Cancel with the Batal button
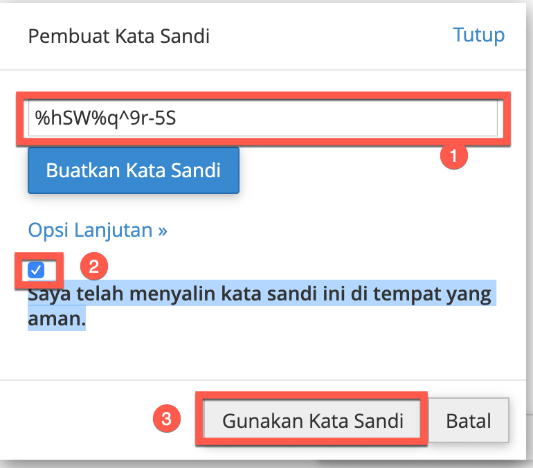The image size is (533, 468). click(469, 420)
